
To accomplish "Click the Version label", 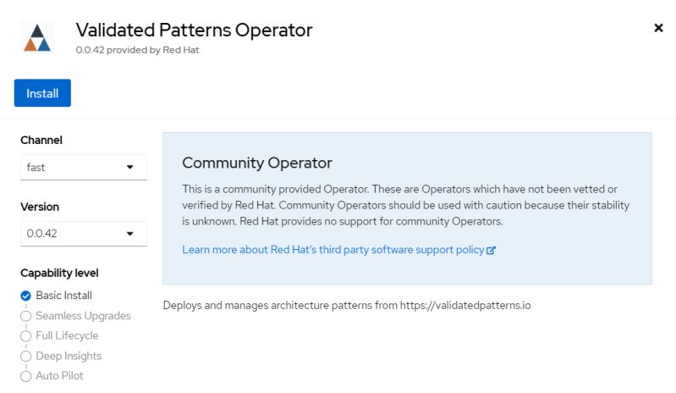I will [40, 207].
